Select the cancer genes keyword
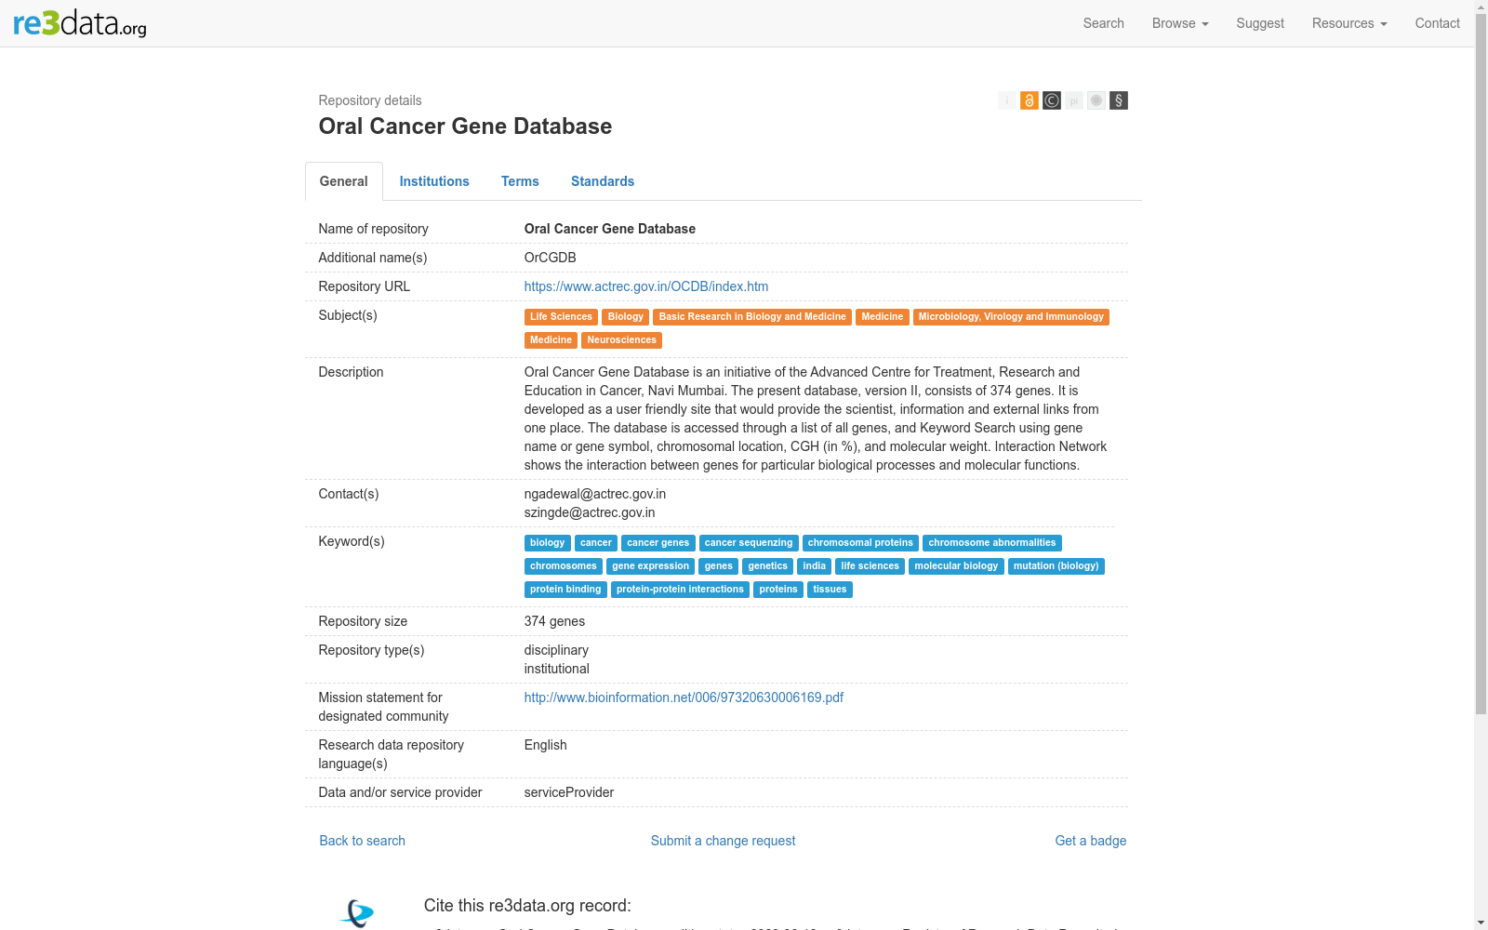Image resolution: width=1488 pixels, height=930 pixels. 658,543
